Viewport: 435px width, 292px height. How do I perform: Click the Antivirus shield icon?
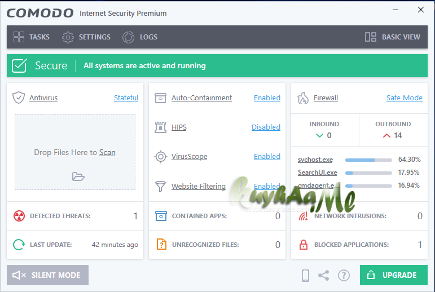[19, 98]
